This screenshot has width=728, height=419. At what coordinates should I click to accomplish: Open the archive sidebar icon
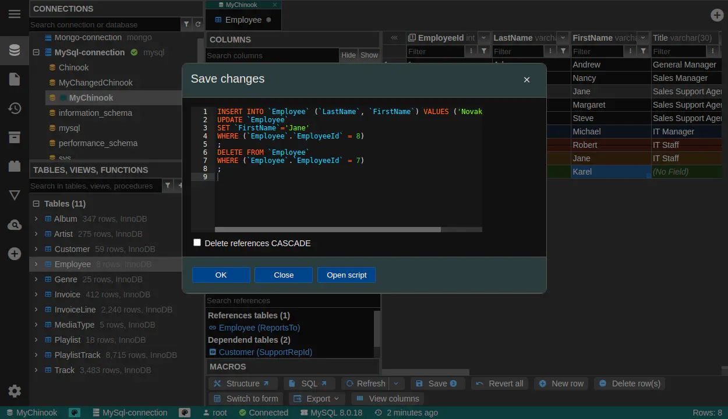coord(15,137)
